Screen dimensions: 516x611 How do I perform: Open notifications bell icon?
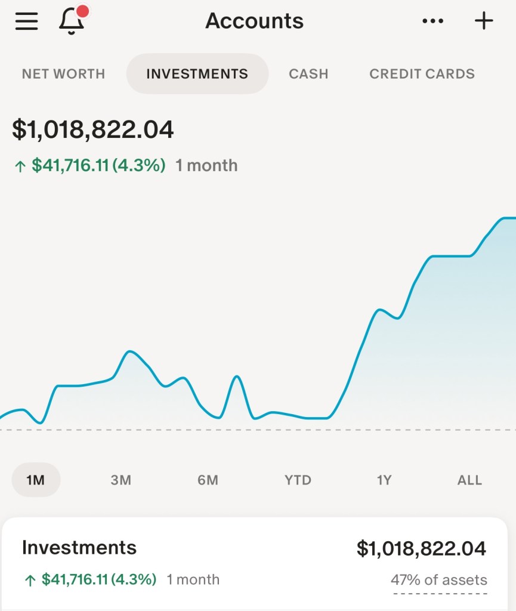72,21
